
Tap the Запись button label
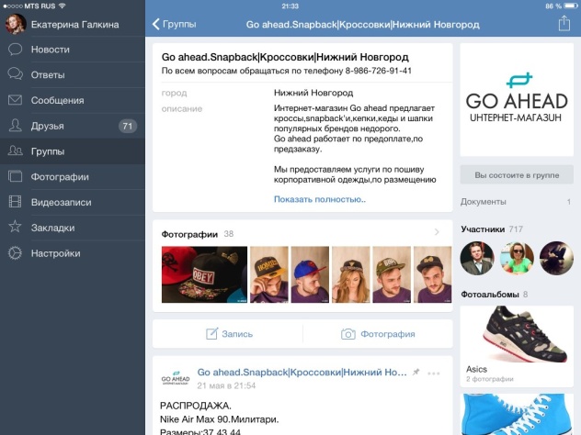point(237,334)
